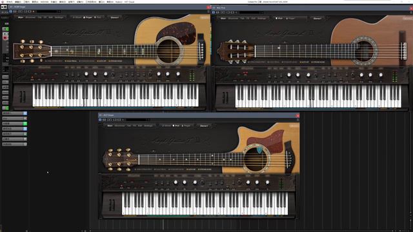Open the VST Cloud menu in the menu bar

pyautogui.click(x=129, y=2)
